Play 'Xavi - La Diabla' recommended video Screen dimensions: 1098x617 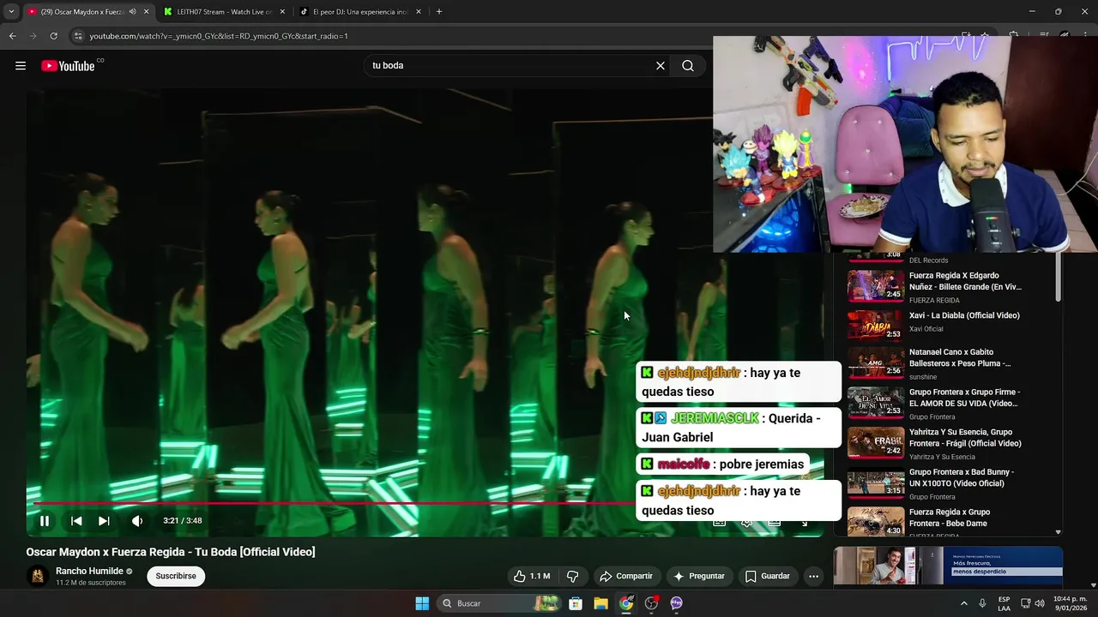tap(964, 315)
